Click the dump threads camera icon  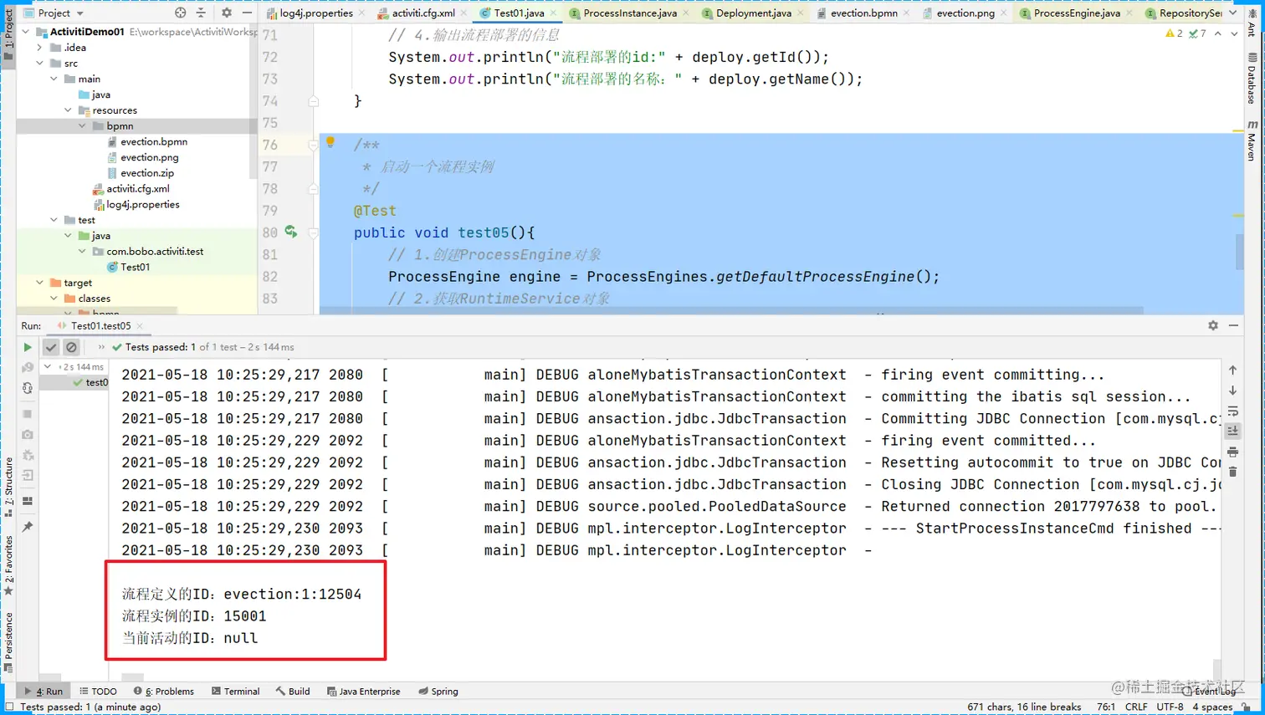pyautogui.click(x=28, y=435)
